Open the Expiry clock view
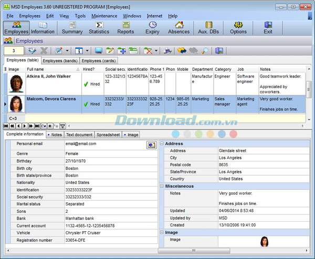Screen dimensions: 315x259 (x=152, y=28)
